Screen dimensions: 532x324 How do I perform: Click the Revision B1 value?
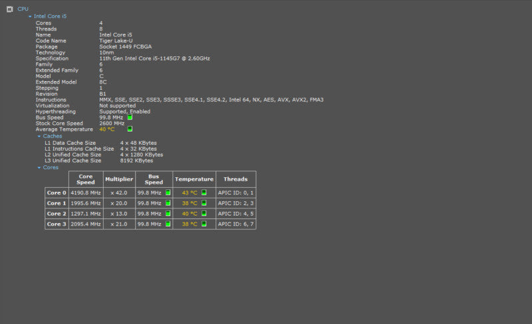(x=103, y=94)
